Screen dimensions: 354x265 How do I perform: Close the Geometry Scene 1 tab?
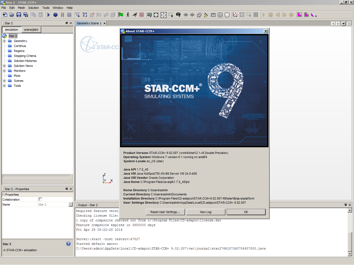click(x=105, y=23)
